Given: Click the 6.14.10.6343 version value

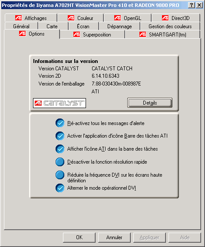Looking at the screenshot, I should click(x=106, y=76).
